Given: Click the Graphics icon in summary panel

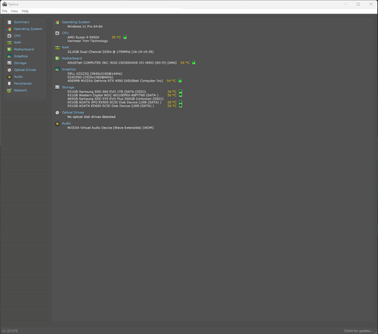Looking at the screenshot, I should pos(57,70).
